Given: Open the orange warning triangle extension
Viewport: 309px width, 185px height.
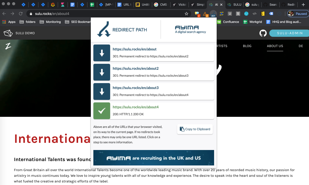Looking at the screenshot, I should click(x=205, y=14).
